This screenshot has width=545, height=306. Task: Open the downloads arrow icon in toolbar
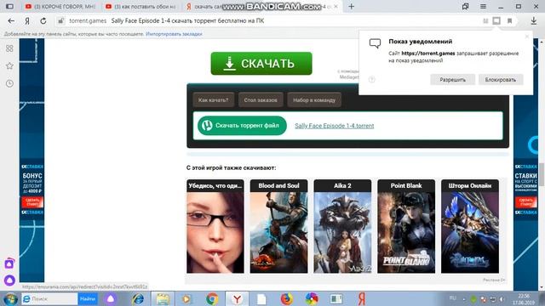pyautogui.click(x=534, y=20)
